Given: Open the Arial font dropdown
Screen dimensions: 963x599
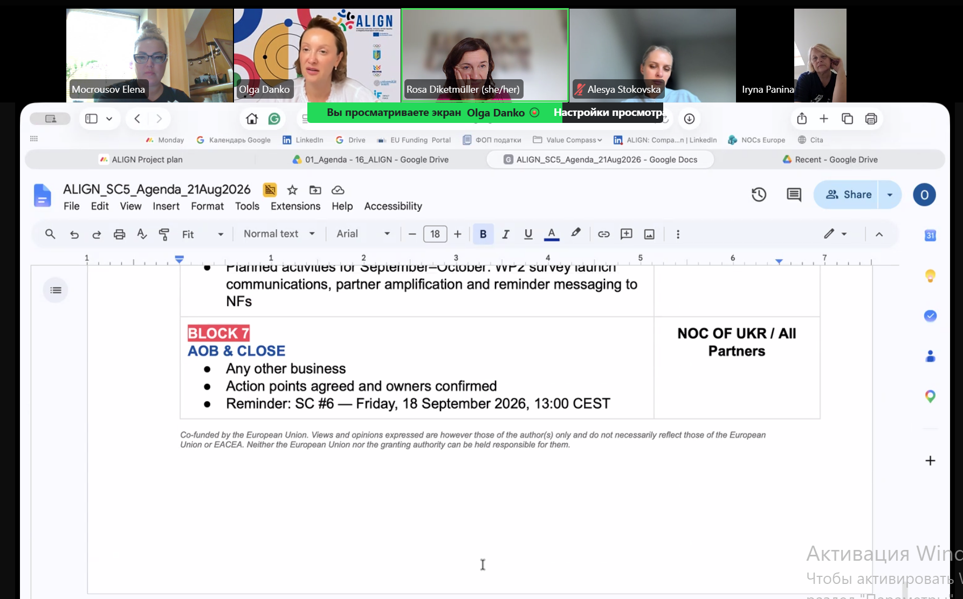Looking at the screenshot, I should pyautogui.click(x=363, y=234).
